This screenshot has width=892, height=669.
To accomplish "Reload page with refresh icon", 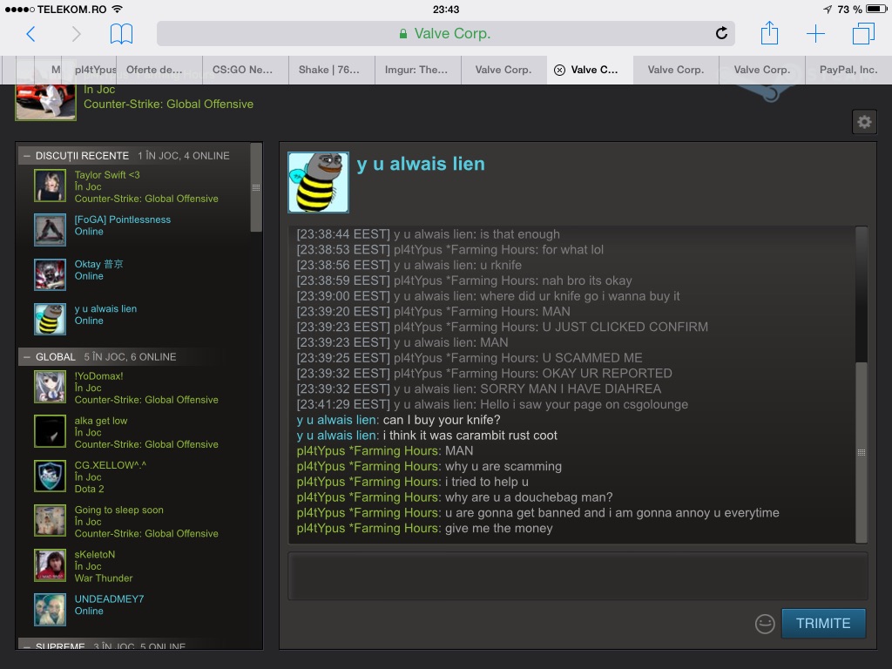I will pos(721,34).
